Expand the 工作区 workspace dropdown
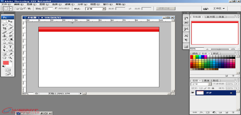 click(219, 9)
